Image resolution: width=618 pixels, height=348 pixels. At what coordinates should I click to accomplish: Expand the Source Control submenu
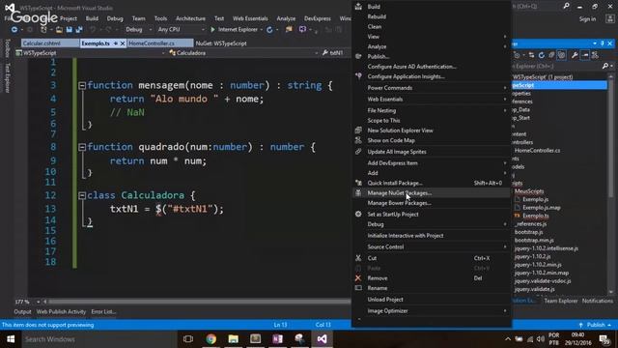click(432, 246)
